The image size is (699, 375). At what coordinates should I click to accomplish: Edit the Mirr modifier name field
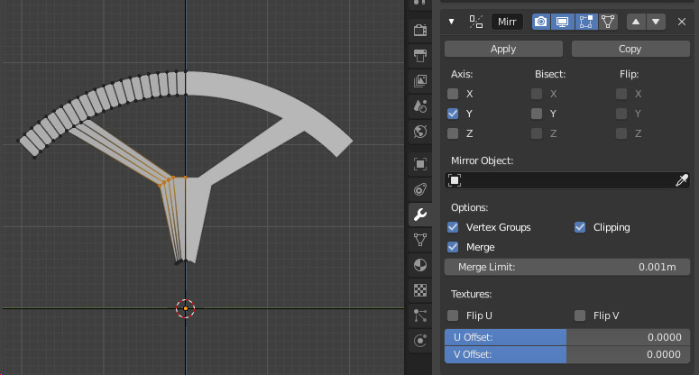[x=507, y=22]
